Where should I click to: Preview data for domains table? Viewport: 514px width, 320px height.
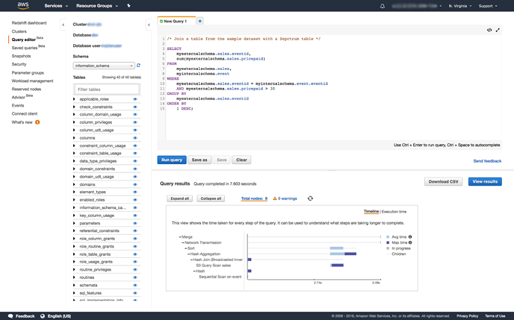pos(135,185)
